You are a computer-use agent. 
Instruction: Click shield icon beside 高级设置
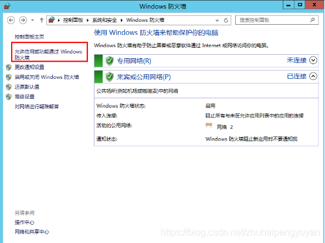coord(8,96)
